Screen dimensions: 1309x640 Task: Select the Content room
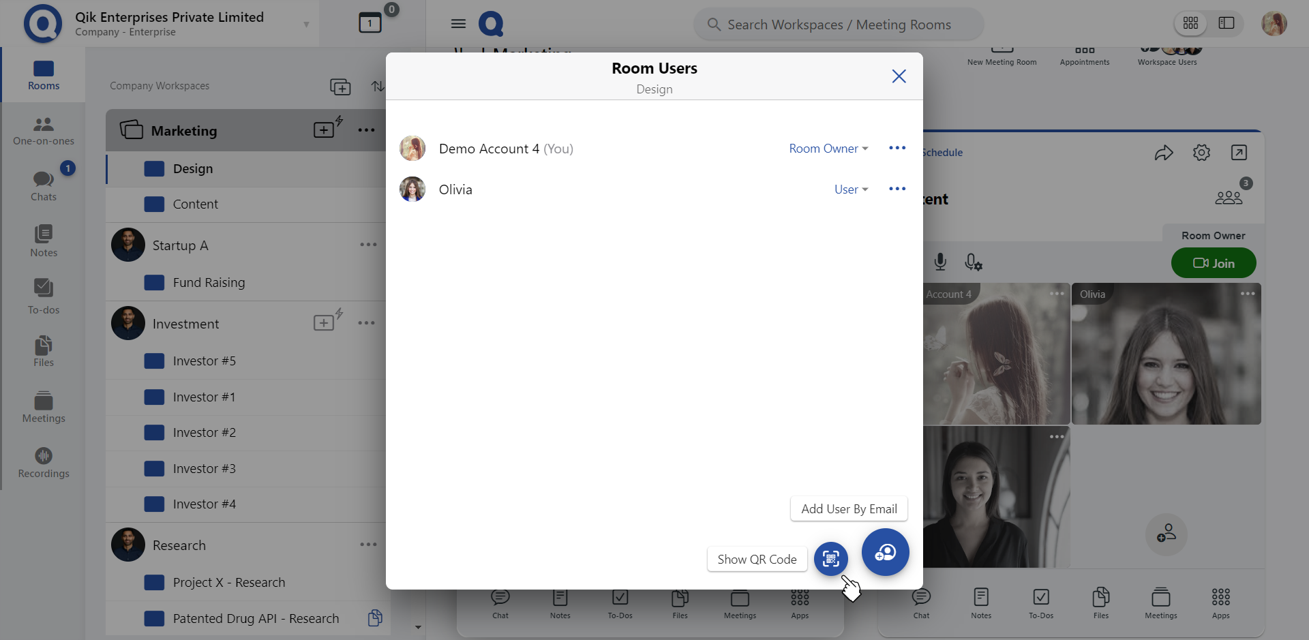247,204
